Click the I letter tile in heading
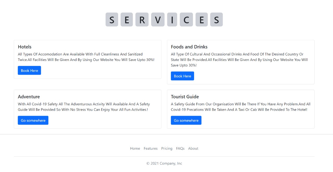This screenshot has height=172, width=333. tap(172, 19)
